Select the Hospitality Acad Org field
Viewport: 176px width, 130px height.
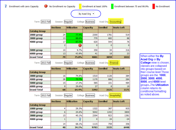pyautogui.click(x=115, y=96)
